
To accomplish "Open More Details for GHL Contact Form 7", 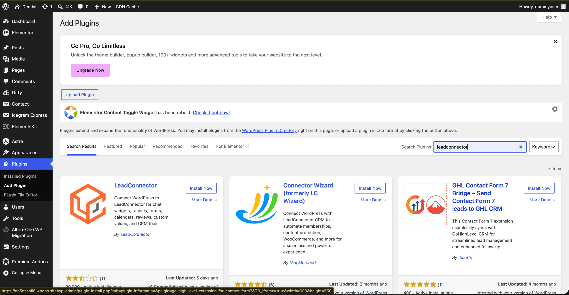I will click(x=542, y=200).
